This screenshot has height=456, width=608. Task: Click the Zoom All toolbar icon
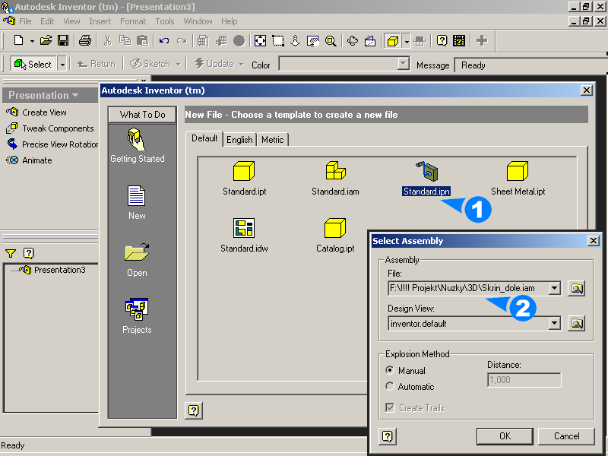260,40
